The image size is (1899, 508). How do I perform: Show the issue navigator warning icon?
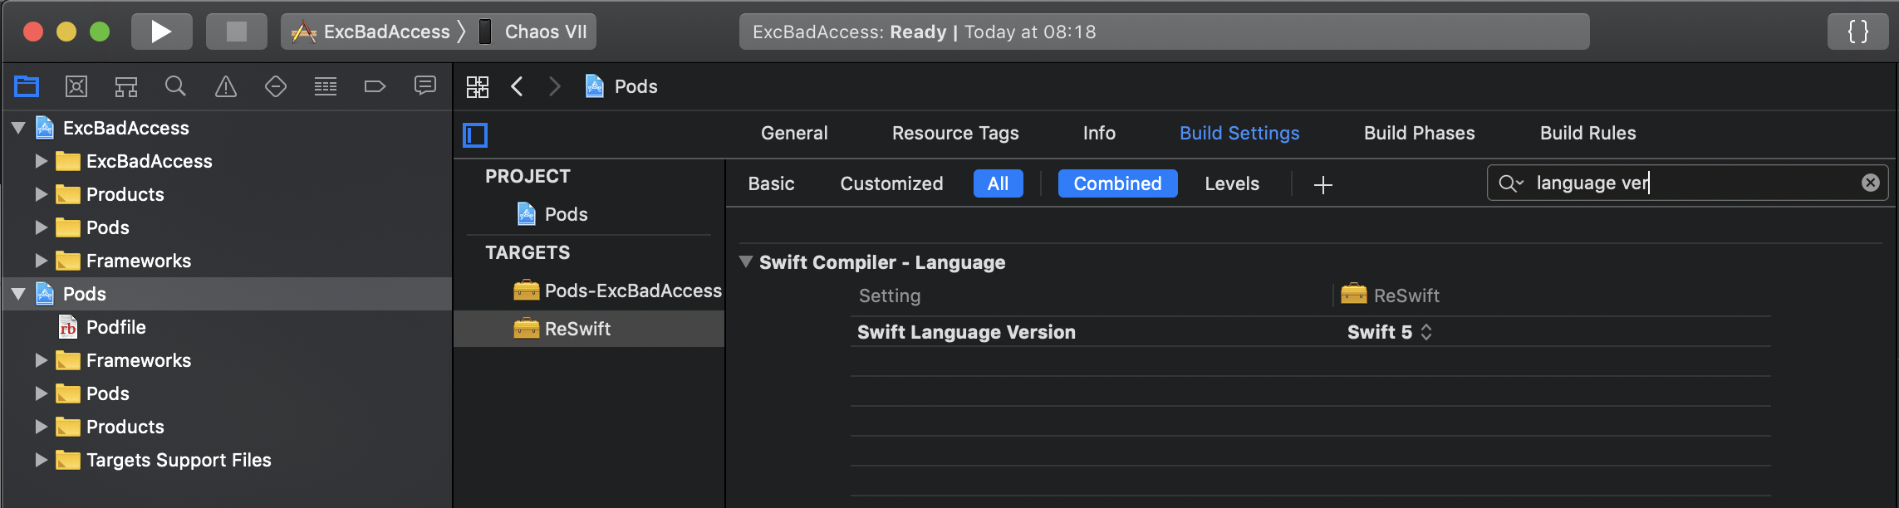[226, 86]
